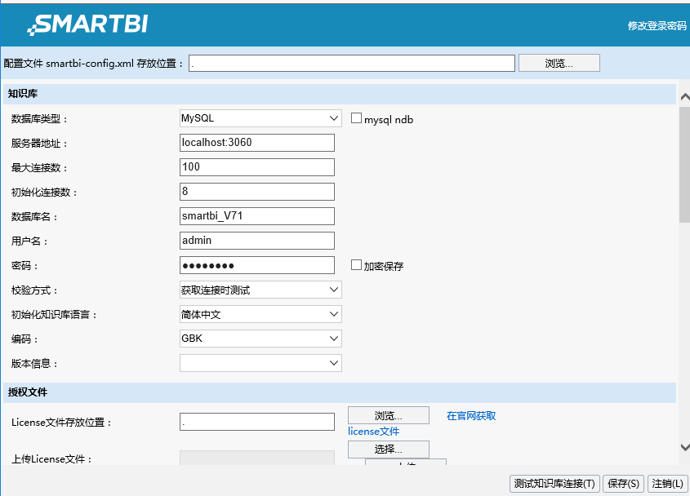Click the 校验方式 label

[34, 290]
